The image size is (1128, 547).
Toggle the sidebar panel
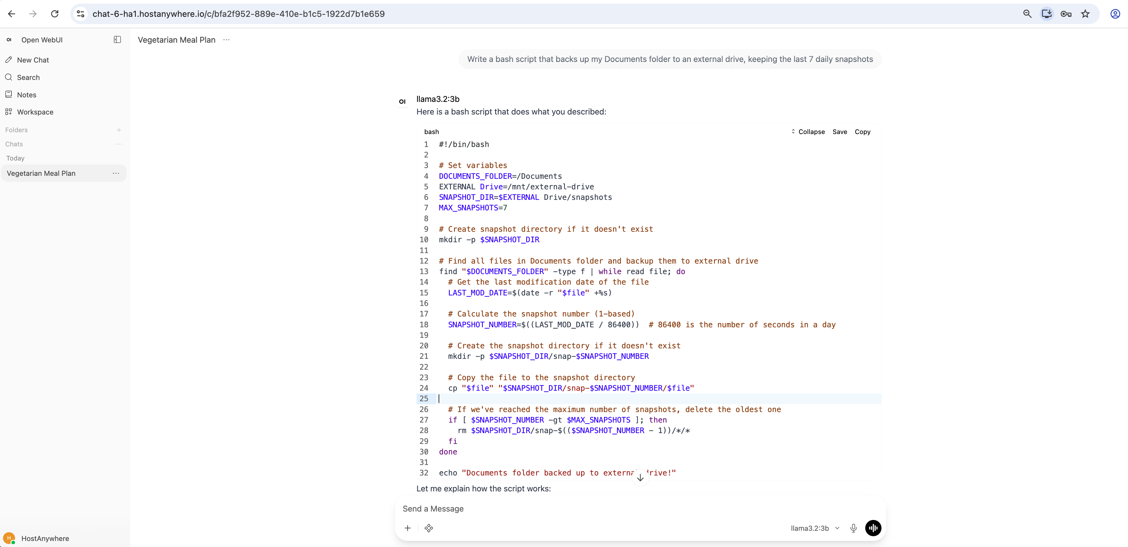click(117, 40)
